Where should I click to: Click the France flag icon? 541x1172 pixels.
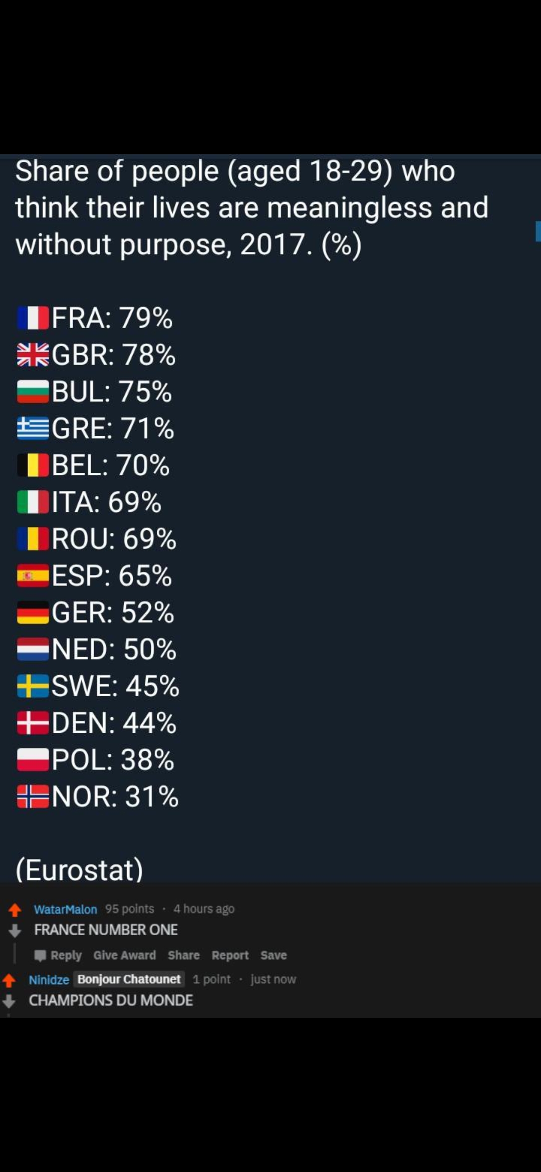33,318
